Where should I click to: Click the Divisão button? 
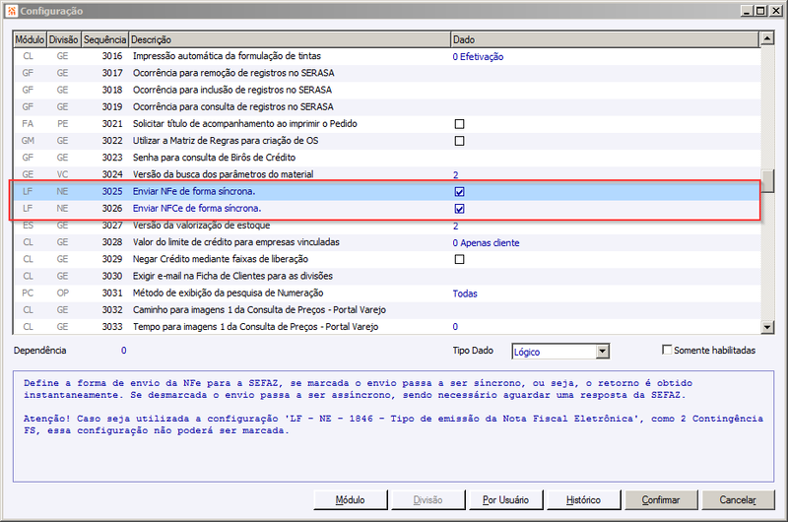click(427, 500)
